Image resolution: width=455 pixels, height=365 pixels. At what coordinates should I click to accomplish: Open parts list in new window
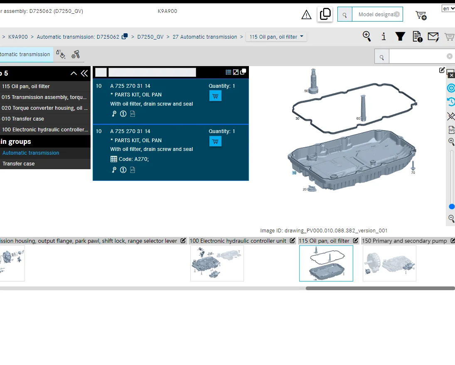click(243, 72)
